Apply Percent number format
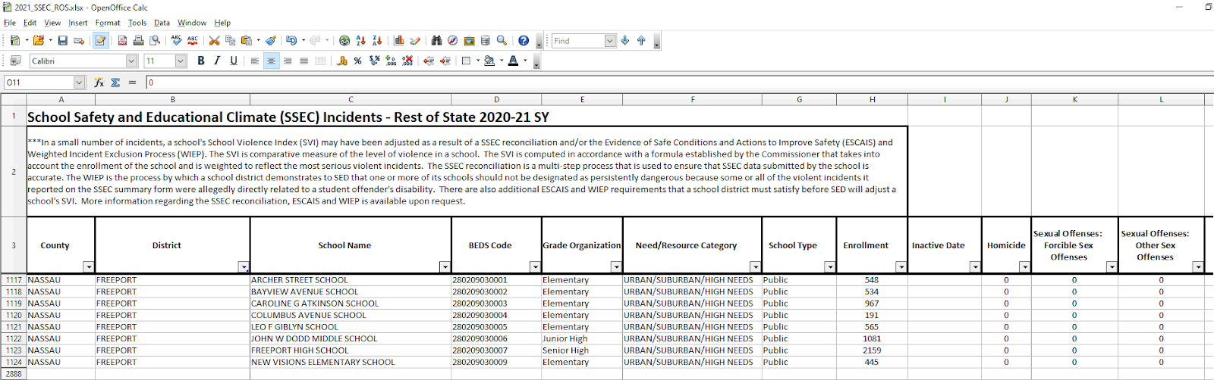The height and width of the screenshot is (380, 1214). click(x=357, y=61)
